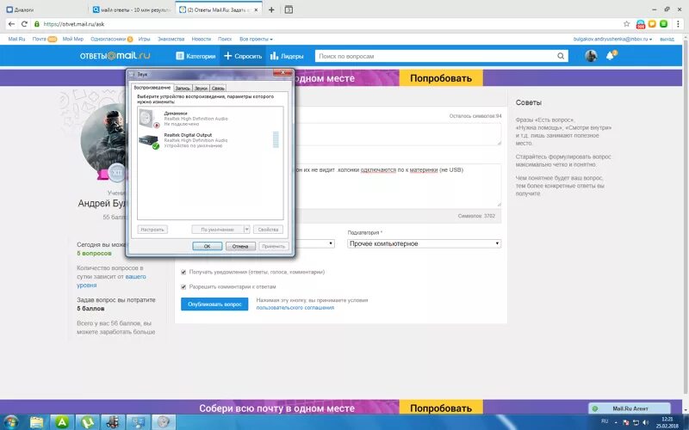689x430 pixels.
Task: Click Опубликовать вопрос button
Action: tap(214, 304)
